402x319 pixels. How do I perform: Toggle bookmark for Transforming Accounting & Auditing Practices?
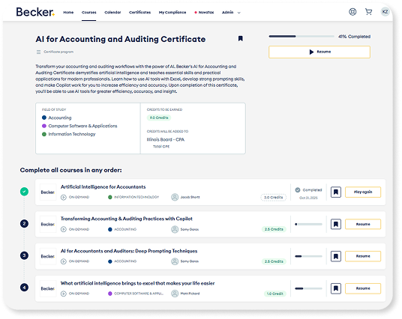335,224
